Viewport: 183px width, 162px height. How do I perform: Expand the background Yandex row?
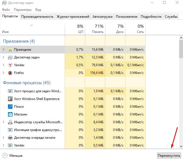tap(4, 145)
